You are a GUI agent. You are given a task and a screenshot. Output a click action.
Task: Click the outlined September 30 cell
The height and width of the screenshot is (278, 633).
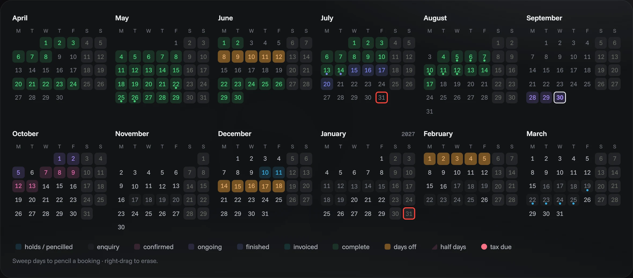pos(560,97)
